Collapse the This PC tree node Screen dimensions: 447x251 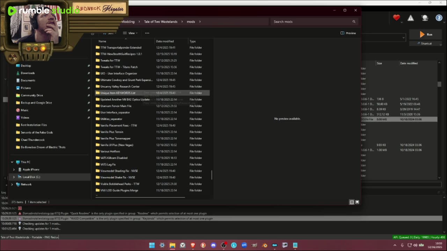tap(12, 162)
